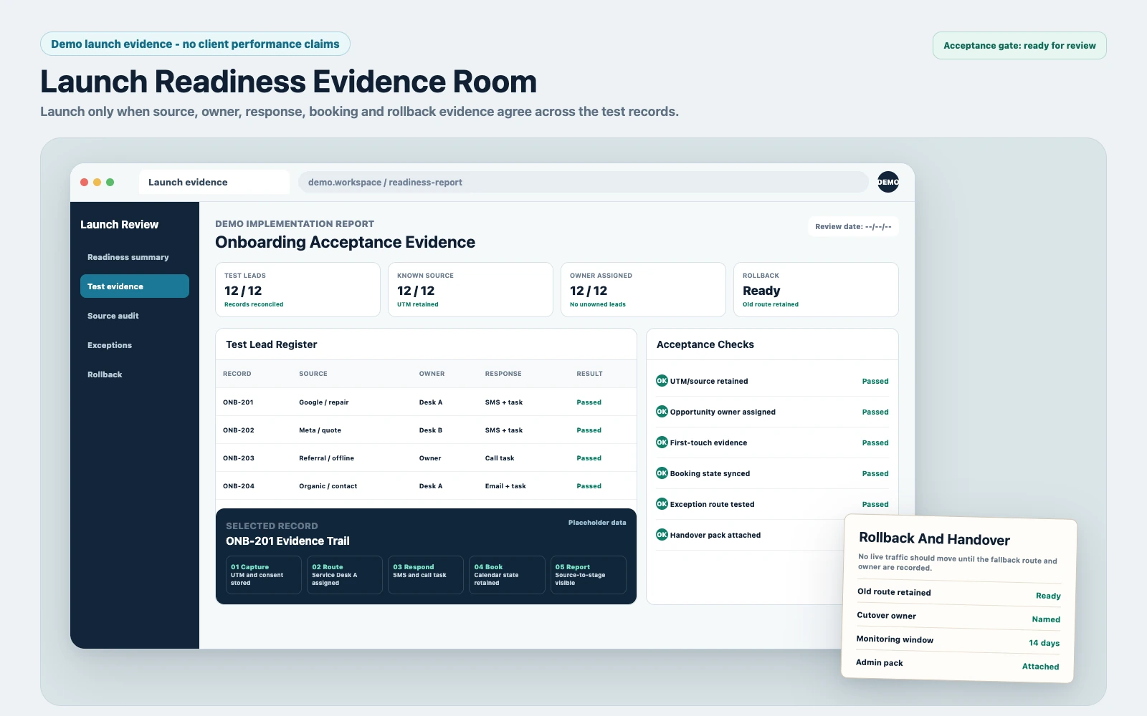Screen dimensions: 1147x716
Task: Click OK icon beside Booking state synced
Action: click(662, 473)
